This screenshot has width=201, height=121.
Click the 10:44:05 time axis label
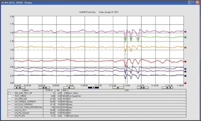18,85
